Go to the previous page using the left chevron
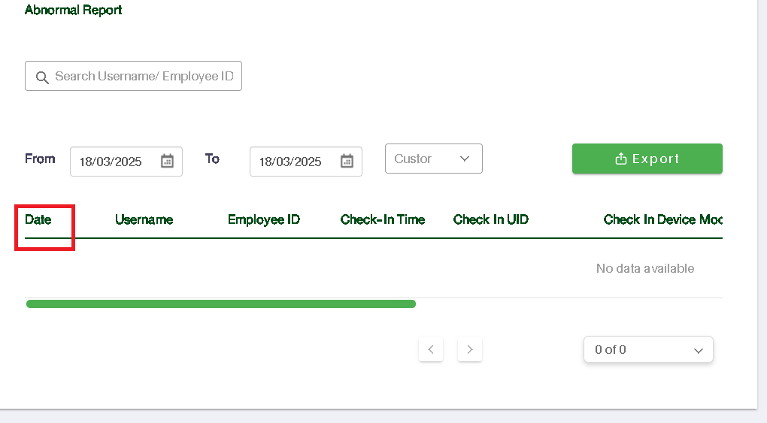 coord(431,349)
